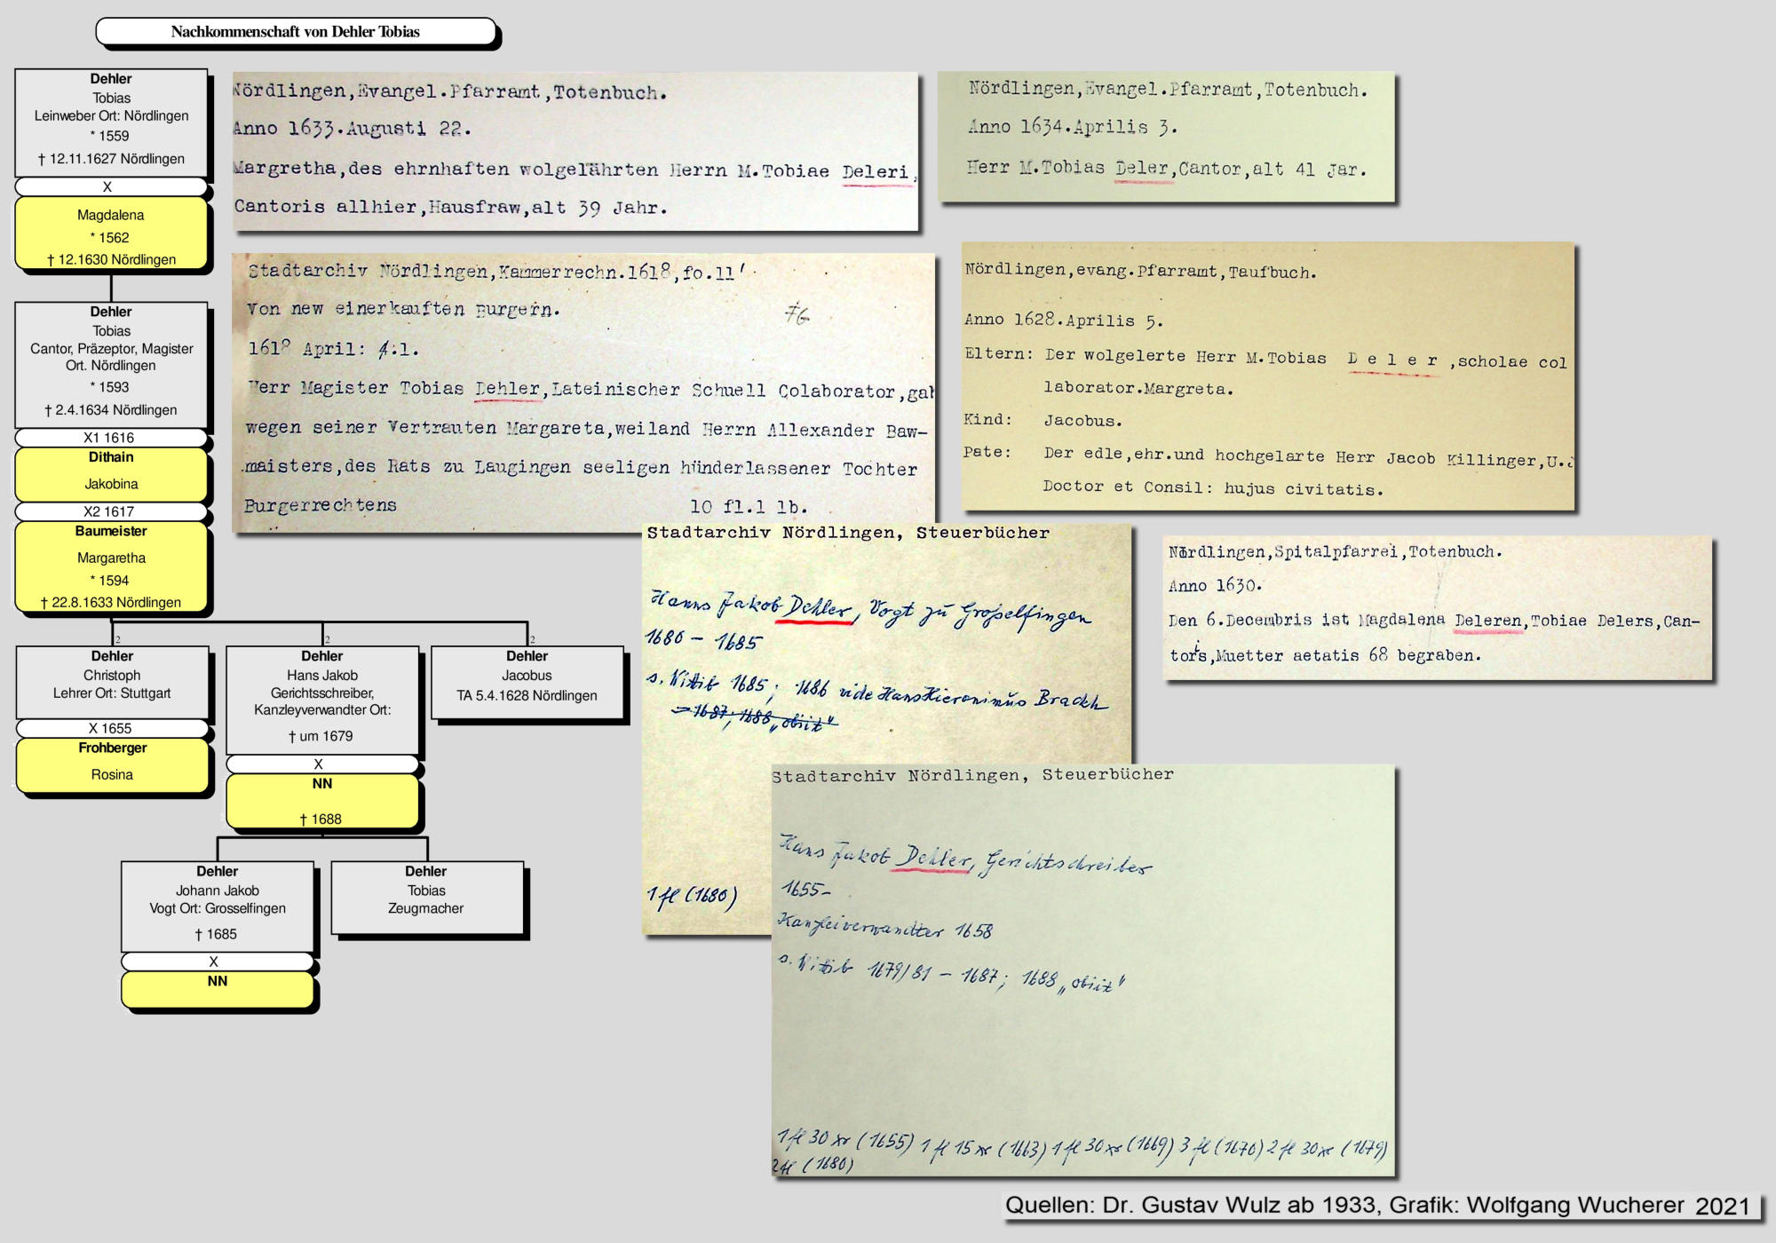Click the X2 1617 marriage label

pyautogui.click(x=110, y=511)
